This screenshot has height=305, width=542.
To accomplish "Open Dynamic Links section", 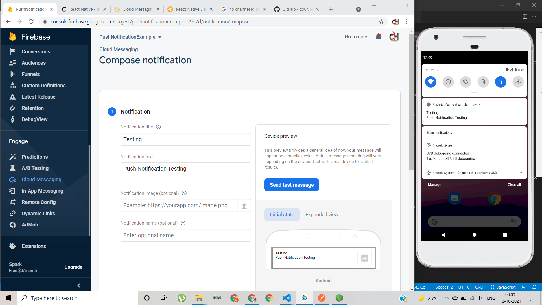I will 38,213.
